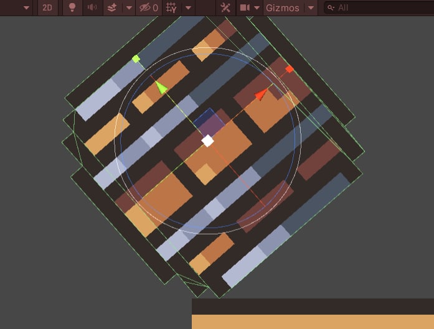This screenshot has width=434, height=329.
Task: Click the white center gizmo handle
Action: click(207, 141)
